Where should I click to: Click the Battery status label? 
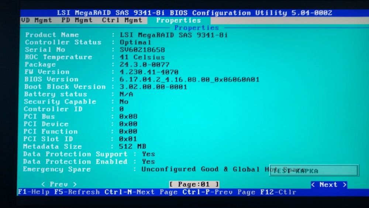click(56, 94)
